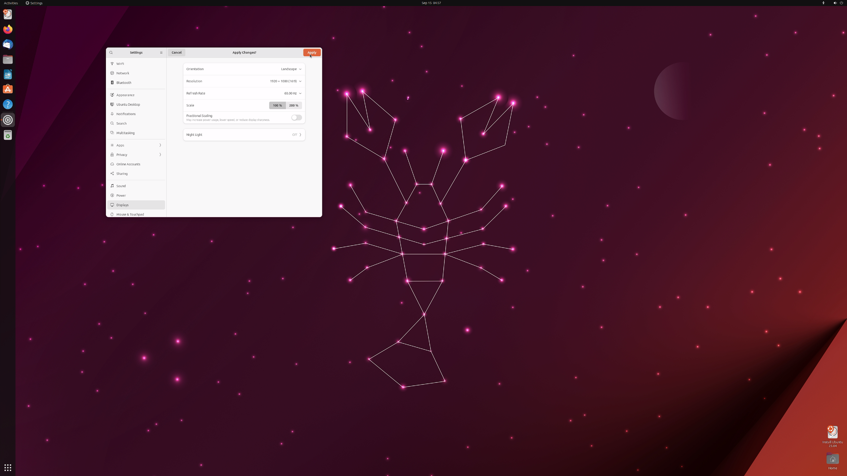Viewport: 847px width, 476px height.
Task: Open Firefox from the dock
Action: (x=8, y=29)
